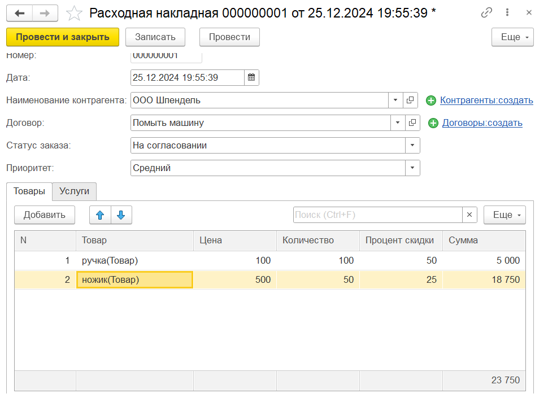Image resolution: width=535 pixels, height=398 pixels.
Task: Move row down with blue down arrow
Action: tap(121, 215)
